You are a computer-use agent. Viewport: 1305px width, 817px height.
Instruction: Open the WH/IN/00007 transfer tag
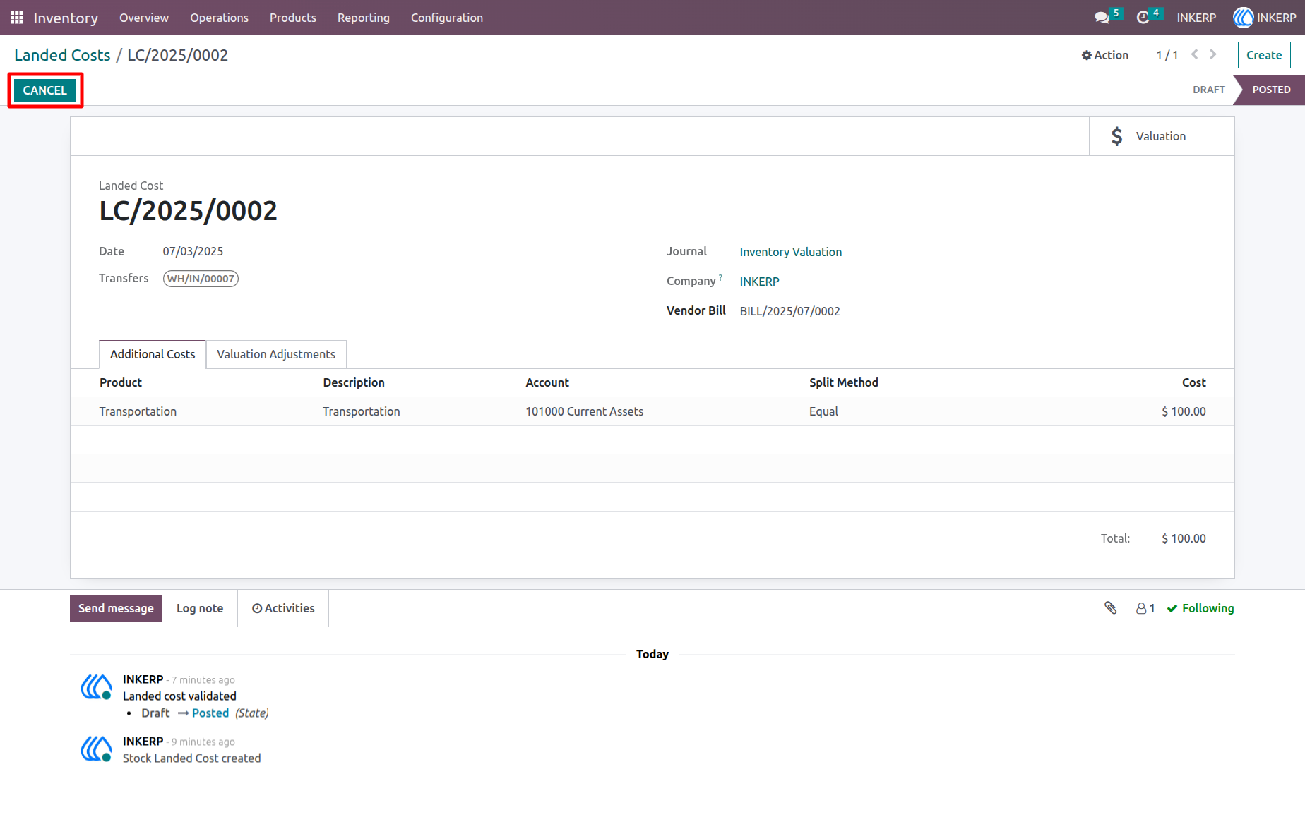pyautogui.click(x=201, y=279)
